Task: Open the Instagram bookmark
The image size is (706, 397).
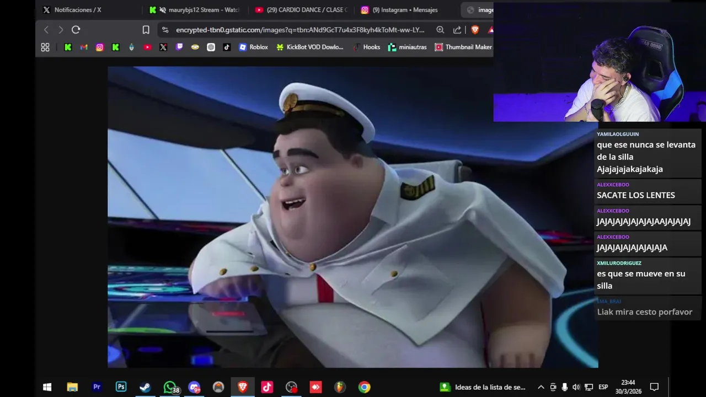Action: coord(100,47)
